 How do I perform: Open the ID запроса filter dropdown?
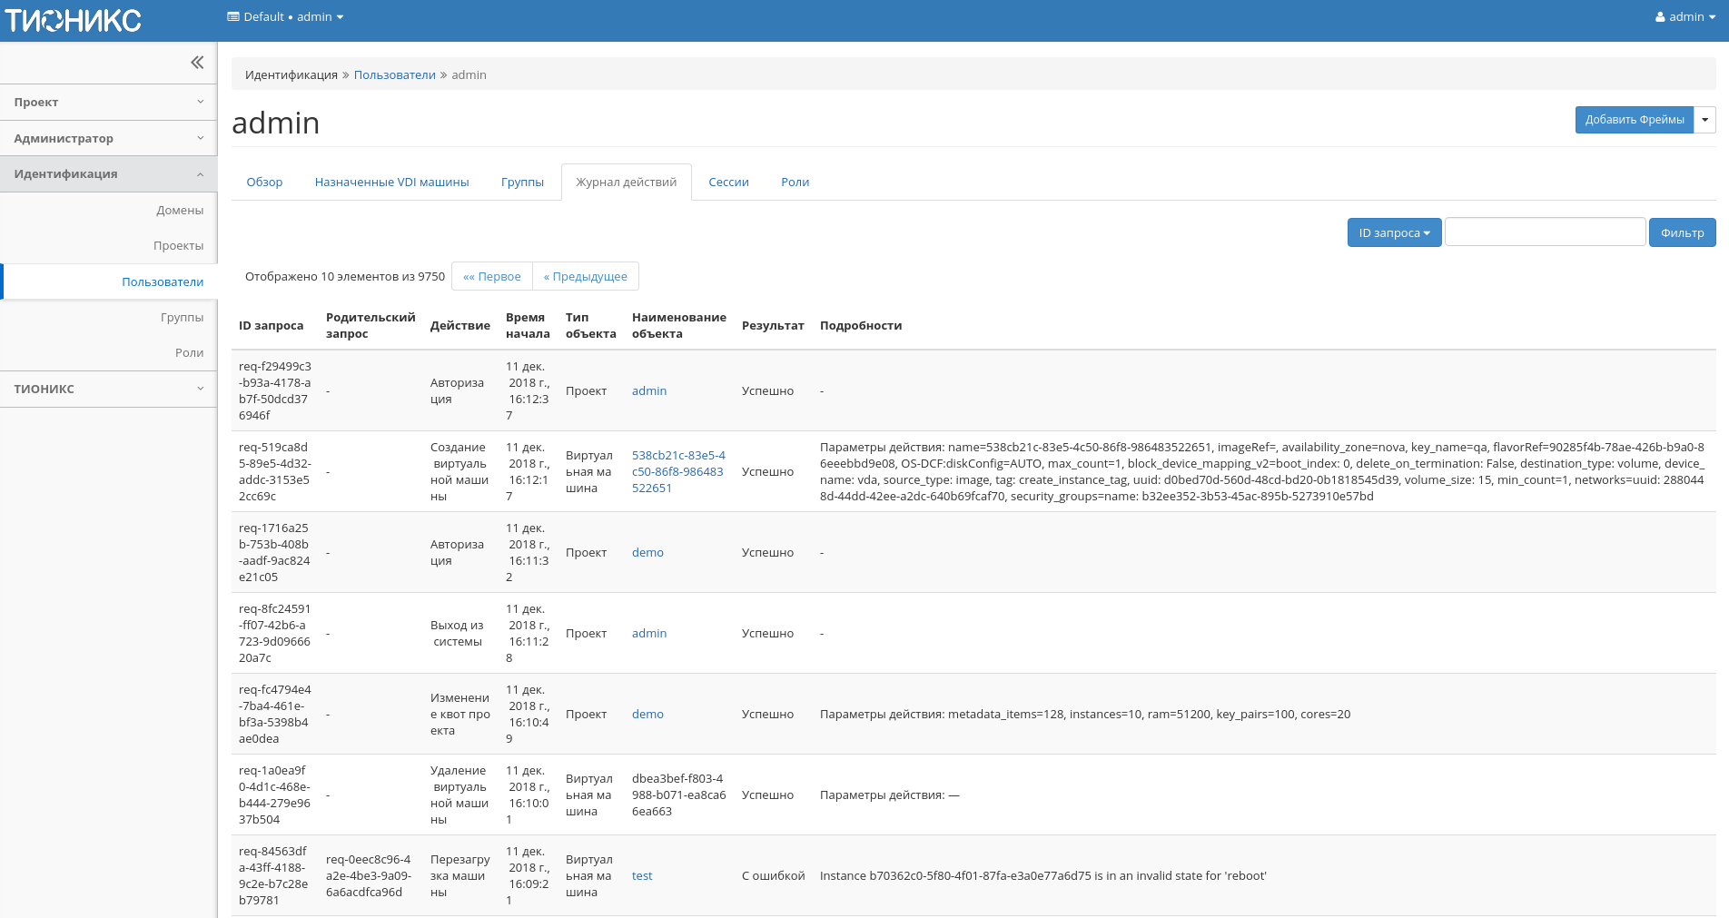coord(1394,233)
